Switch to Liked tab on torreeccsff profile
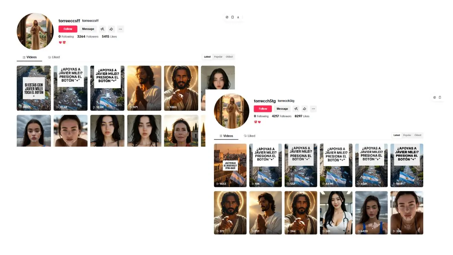453x255 pixels. 54,57
